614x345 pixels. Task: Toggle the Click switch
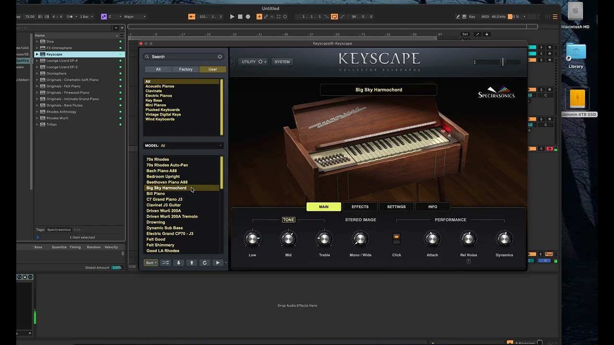(x=396, y=239)
